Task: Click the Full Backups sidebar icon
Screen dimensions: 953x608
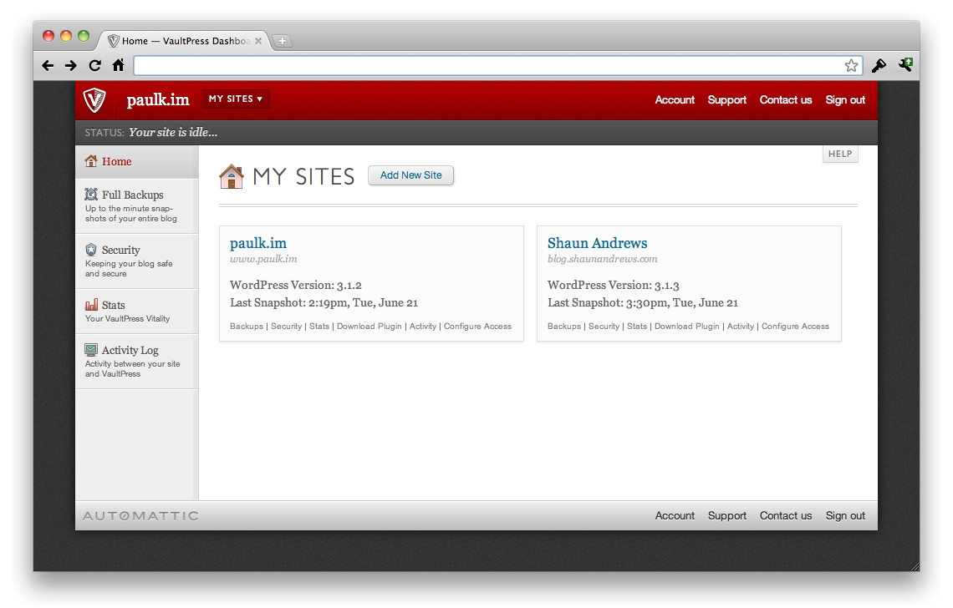Action: click(x=91, y=195)
